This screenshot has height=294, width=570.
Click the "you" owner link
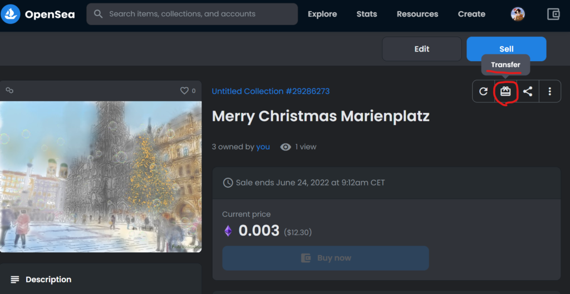point(263,147)
